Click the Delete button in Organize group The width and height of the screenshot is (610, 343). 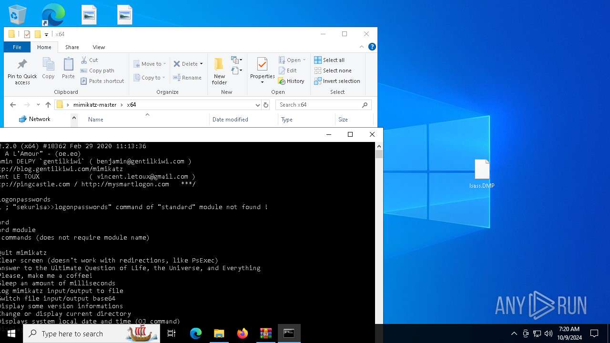pos(185,64)
